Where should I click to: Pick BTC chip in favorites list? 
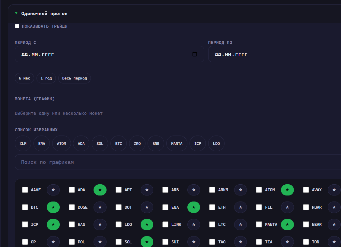(119, 143)
